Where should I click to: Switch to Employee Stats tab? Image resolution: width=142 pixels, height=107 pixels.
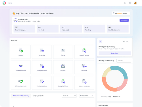pyautogui.click(x=38, y=96)
